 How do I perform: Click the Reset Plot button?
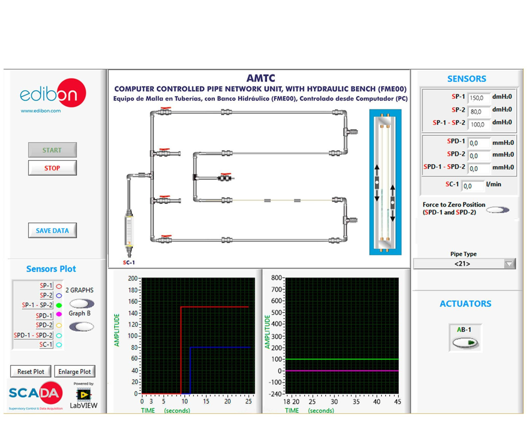pyautogui.click(x=30, y=371)
